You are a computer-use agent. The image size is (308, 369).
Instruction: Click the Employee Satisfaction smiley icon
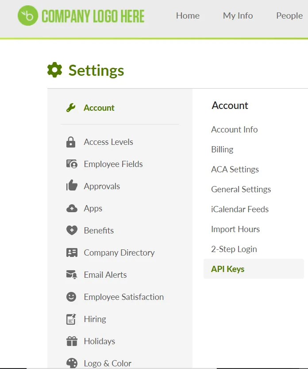71,297
